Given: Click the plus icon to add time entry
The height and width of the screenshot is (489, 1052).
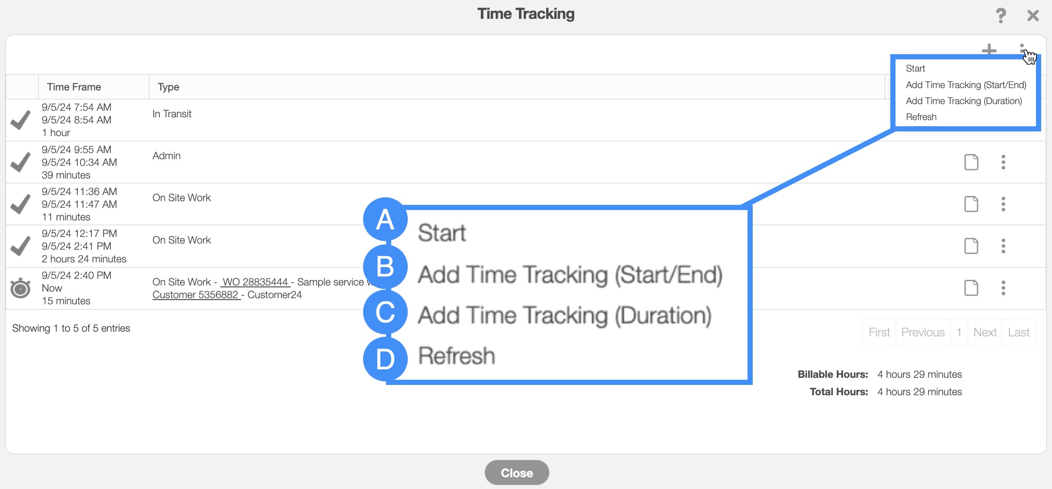Looking at the screenshot, I should pos(989,49).
